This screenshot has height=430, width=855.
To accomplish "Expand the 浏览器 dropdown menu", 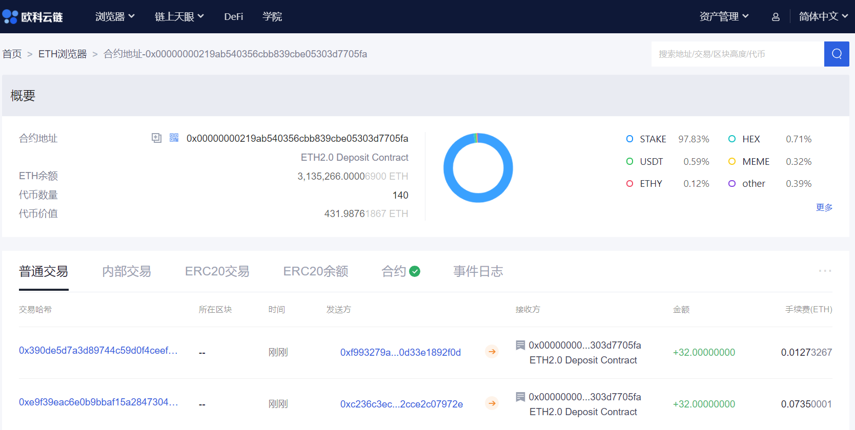I will (115, 17).
